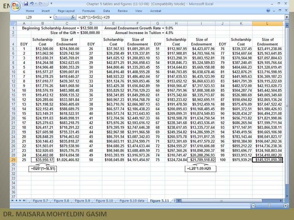Select cell containing $12,500.00 in D1
Image resolution: width=294 pixels, height=220 pixels.
pyautogui.click(x=91, y=28)
